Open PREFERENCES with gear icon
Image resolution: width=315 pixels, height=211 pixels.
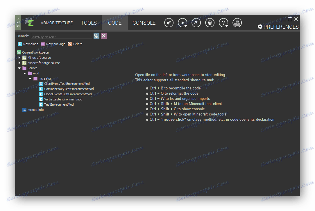(x=278, y=27)
